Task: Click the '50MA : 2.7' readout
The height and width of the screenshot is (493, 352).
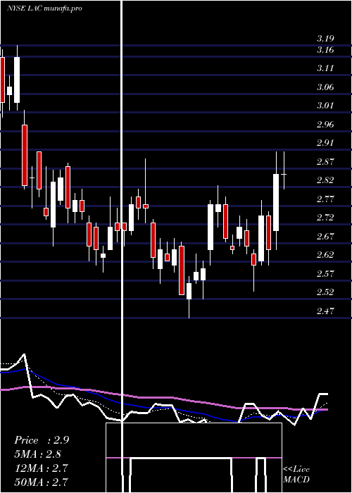Action: pyautogui.click(x=41, y=482)
